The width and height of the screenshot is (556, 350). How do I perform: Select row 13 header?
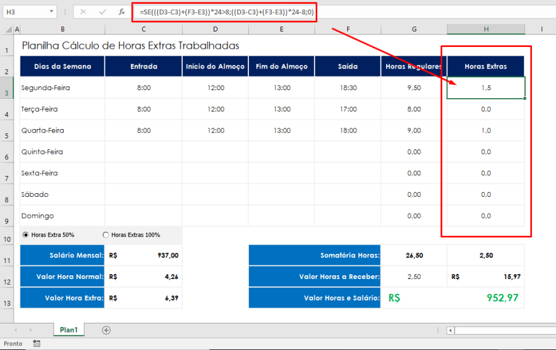(7, 298)
